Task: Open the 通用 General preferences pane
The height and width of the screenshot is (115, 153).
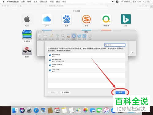Action: tap(40, 37)
